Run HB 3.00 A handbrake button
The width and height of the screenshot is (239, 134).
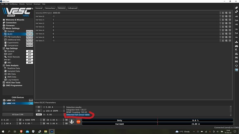tap(66, 124)
